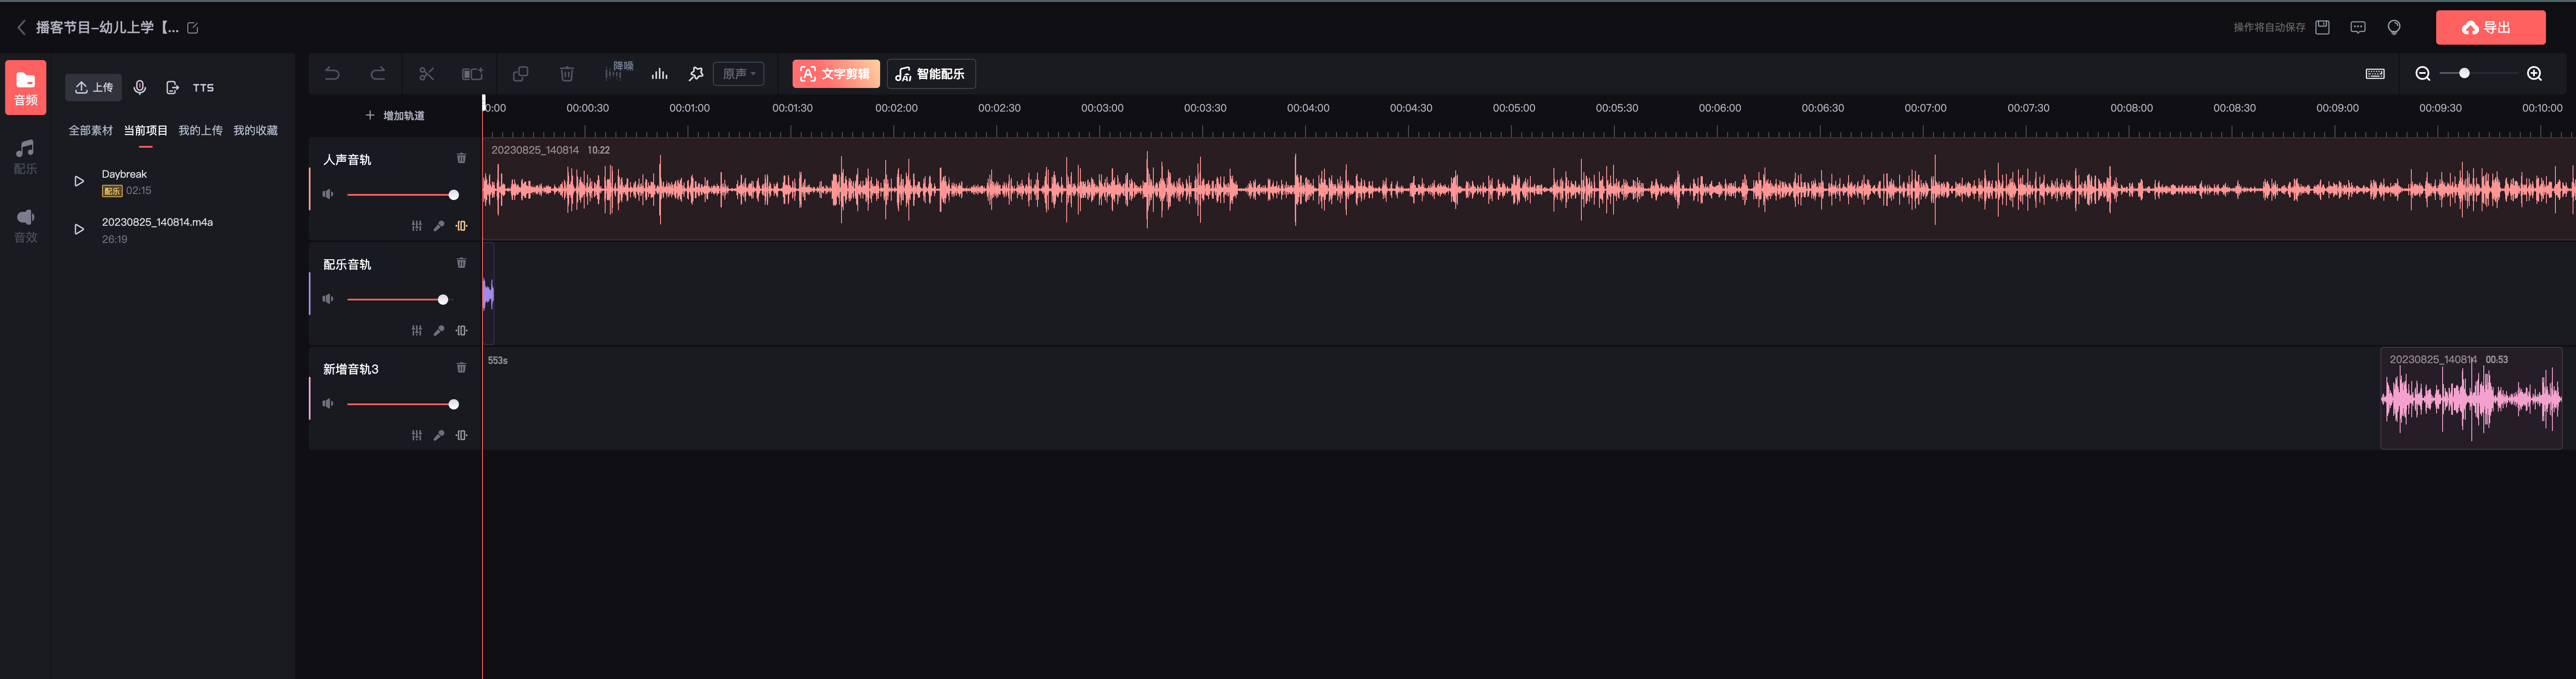Delete the 配乐音轨 track
Screen dimensions: 2576x679
(461, 263)
